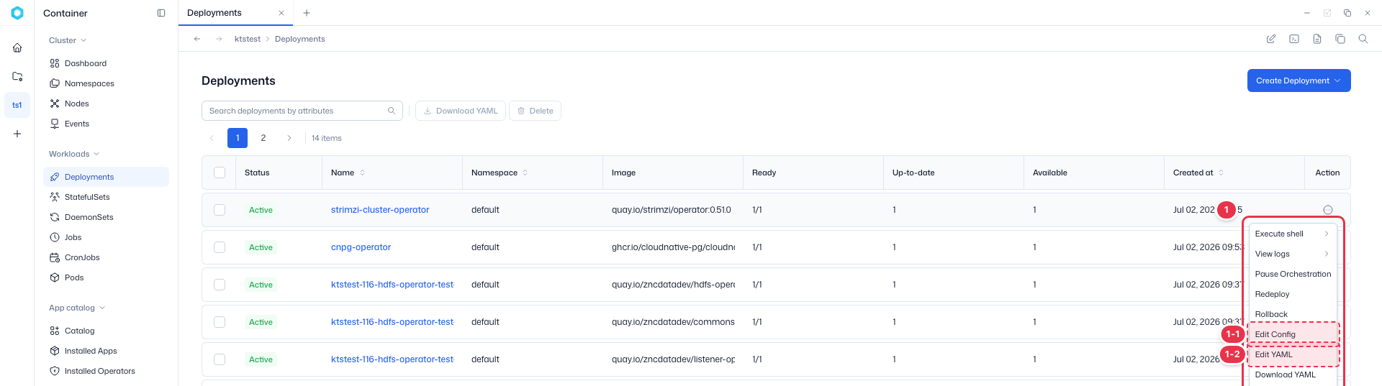The height and width of the screenshot is (386, 1382).
Task: Open Namespaces in sidebar
Action: [106, 83]
